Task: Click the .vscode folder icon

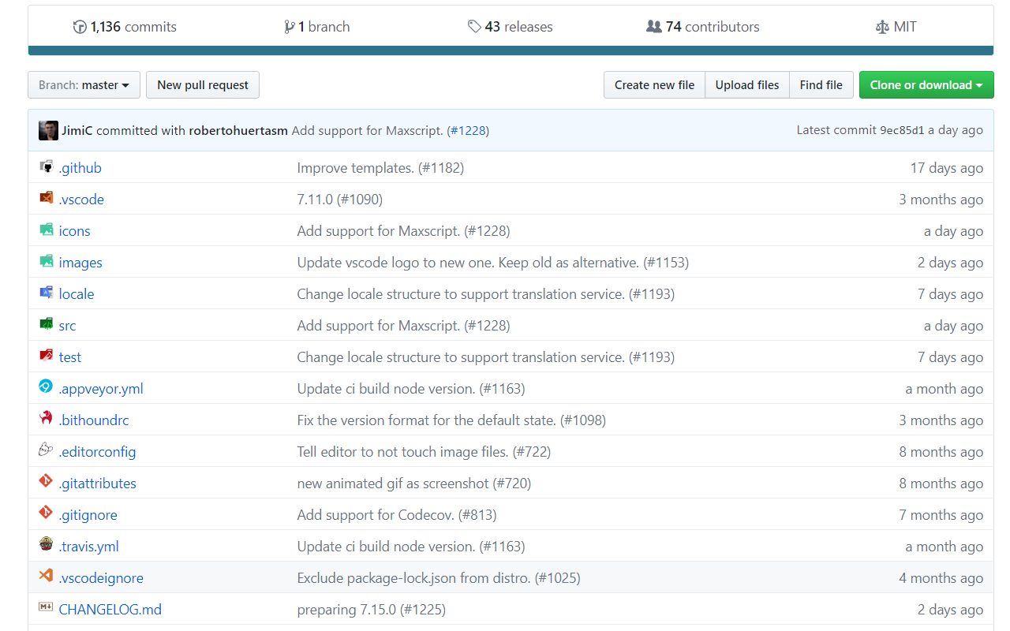Action: point(46,199)
